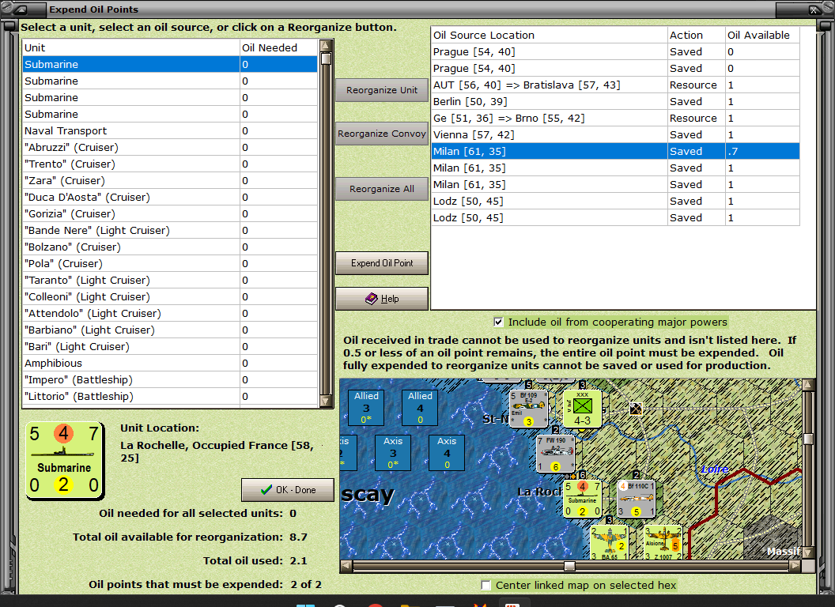Viewport: 835px width, 607px height.
Task: Click unit list scrollbar down arrow
Action: (x=326, y=401)
